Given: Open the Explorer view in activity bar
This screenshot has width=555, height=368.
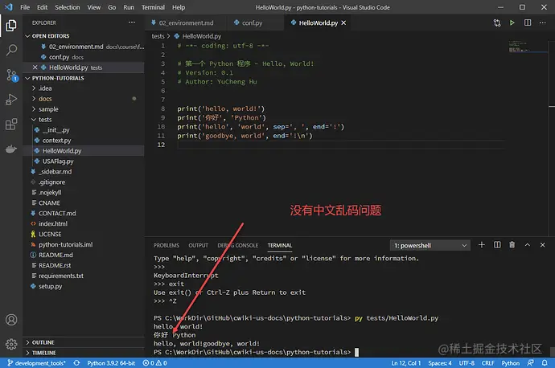Looking at the screenshot, I should tap(11, 26).
